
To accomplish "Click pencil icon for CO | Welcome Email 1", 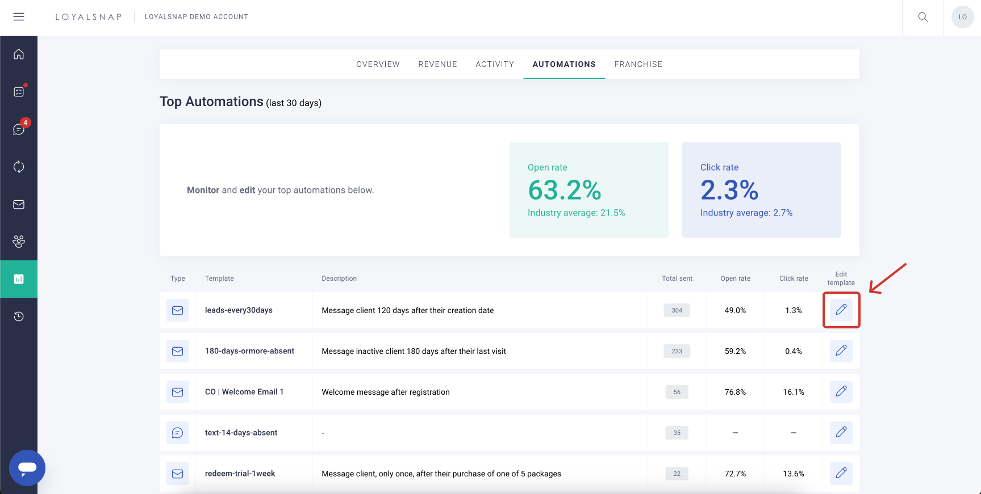I will coord(841,391).
